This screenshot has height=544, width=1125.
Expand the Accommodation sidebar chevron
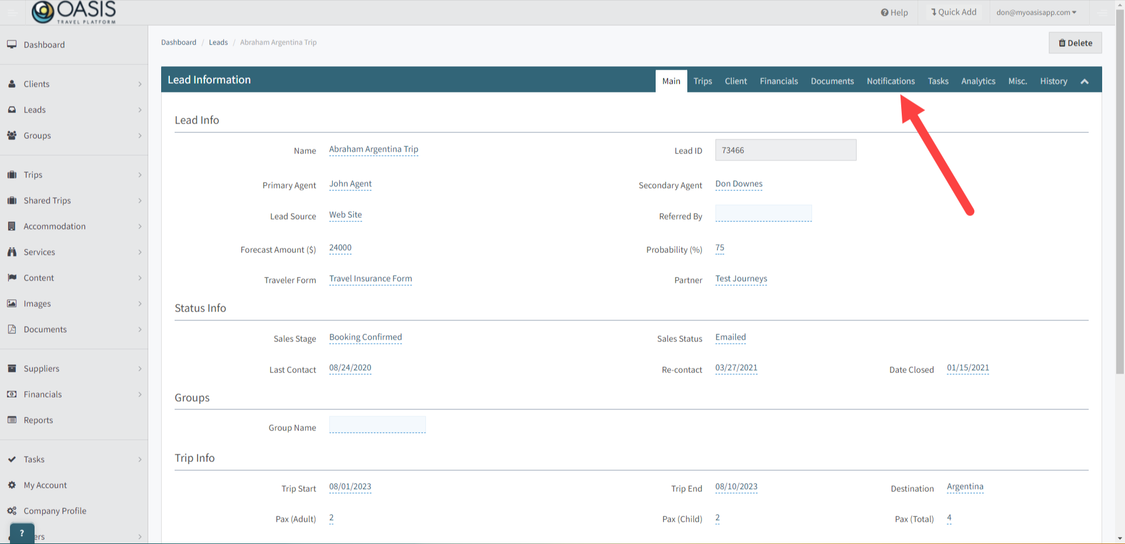pyautogui.click(x=139, y=227)
